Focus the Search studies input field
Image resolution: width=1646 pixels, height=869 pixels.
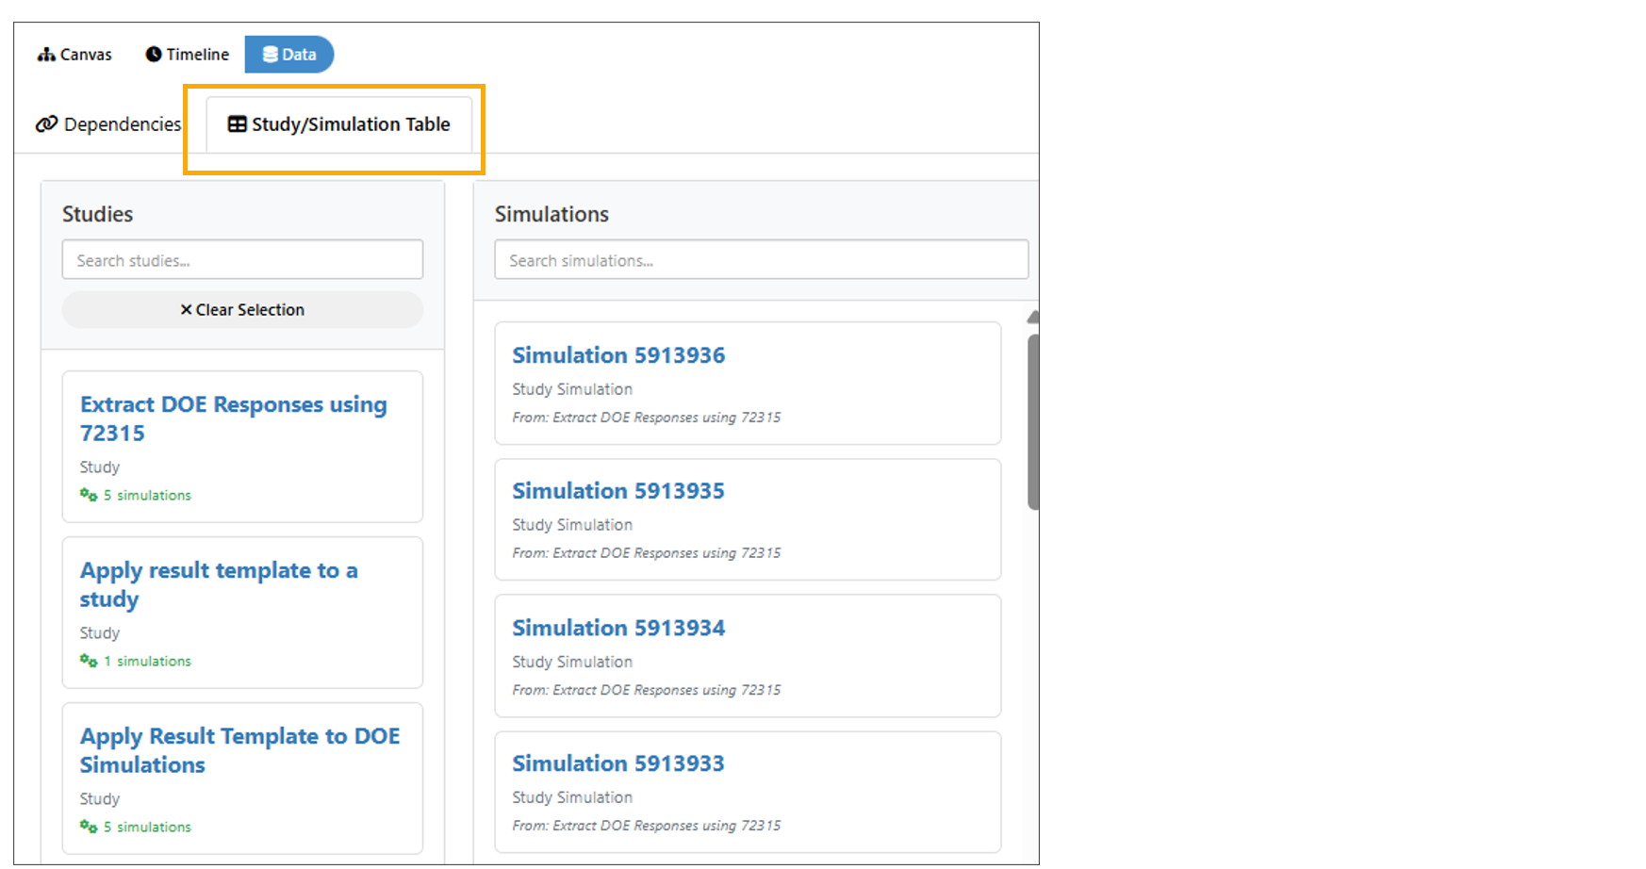242,260
